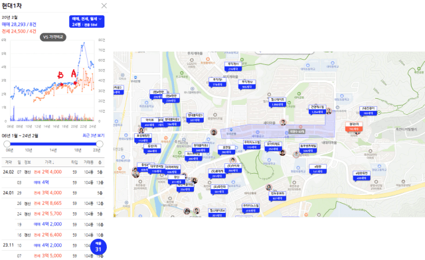This screenshot has width=425, height=260.
Task: Select the 동성1차 684세대 map marker
Action: [152, 149]
